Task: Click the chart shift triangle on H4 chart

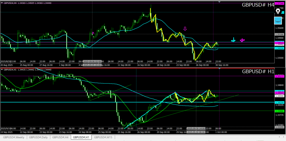Action: click(x=204, y=2)
